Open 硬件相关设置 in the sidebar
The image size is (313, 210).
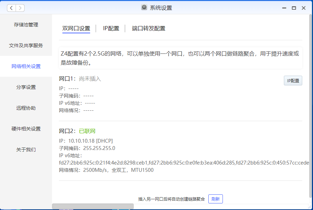(26, 129)
